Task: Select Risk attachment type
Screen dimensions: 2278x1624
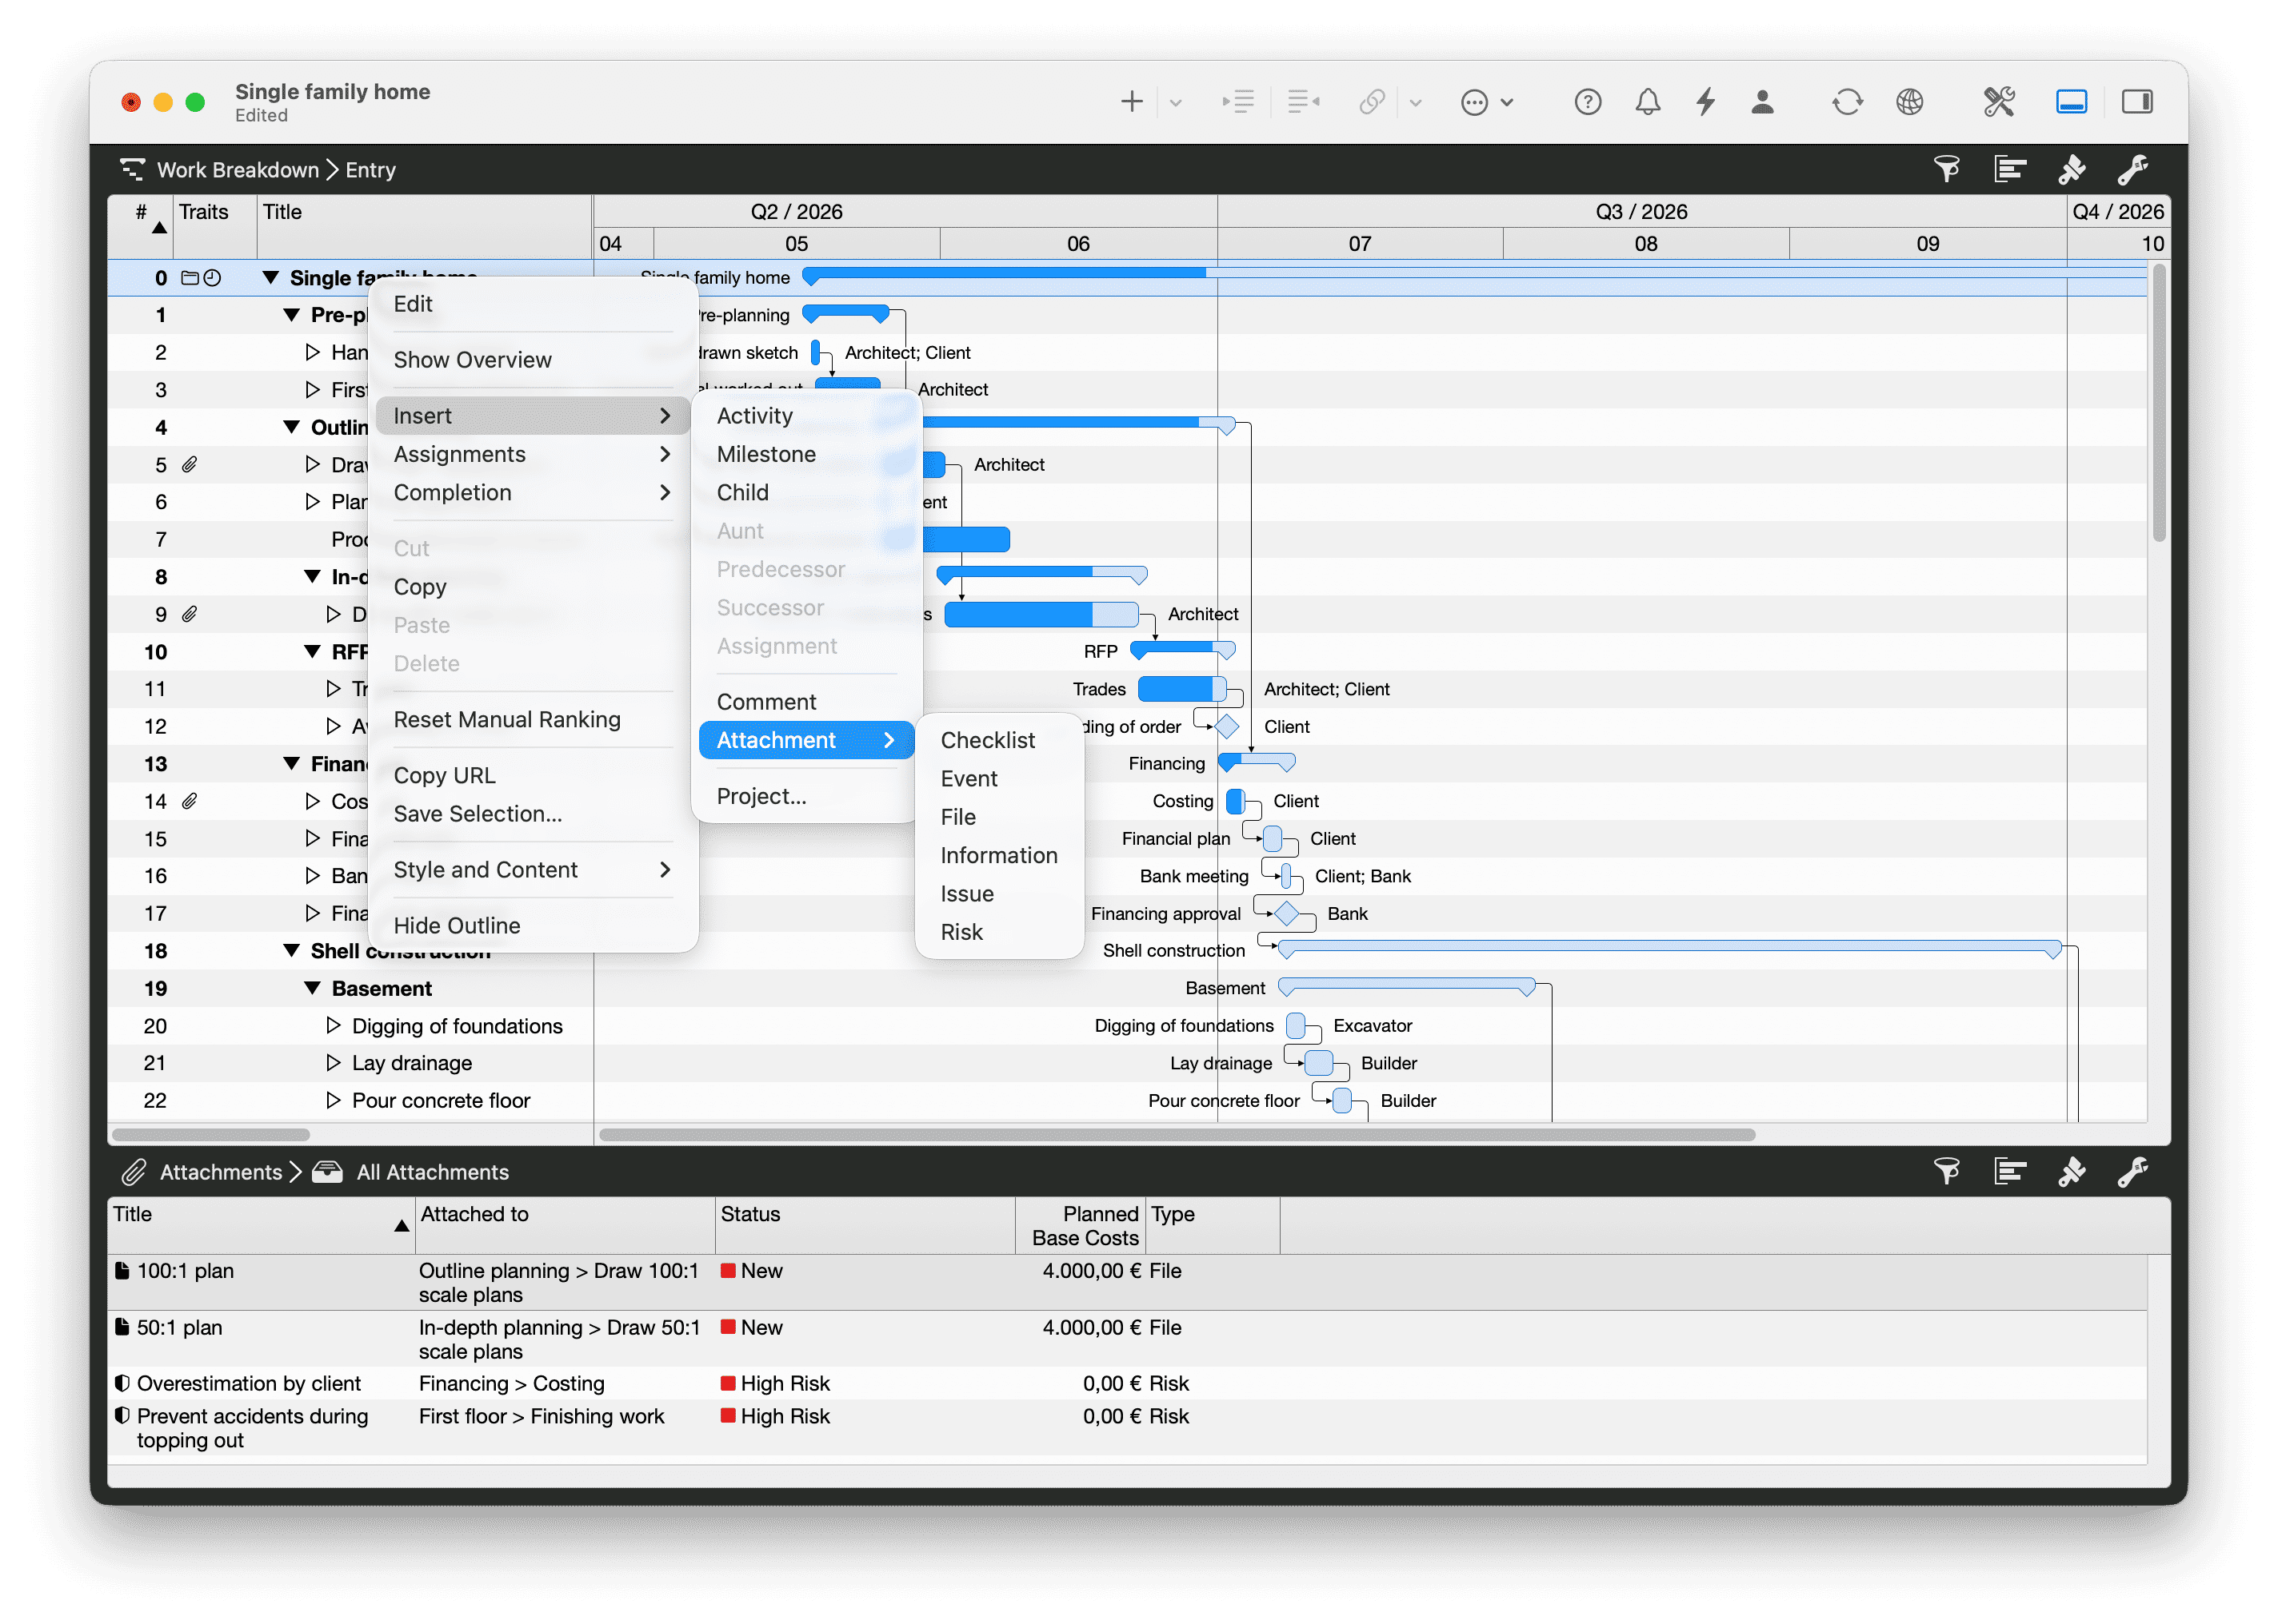Action: click(1000, 932)
